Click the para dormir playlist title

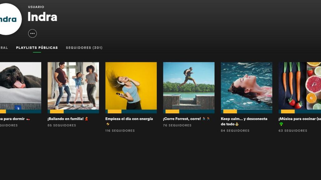click(x=15, y=119)
